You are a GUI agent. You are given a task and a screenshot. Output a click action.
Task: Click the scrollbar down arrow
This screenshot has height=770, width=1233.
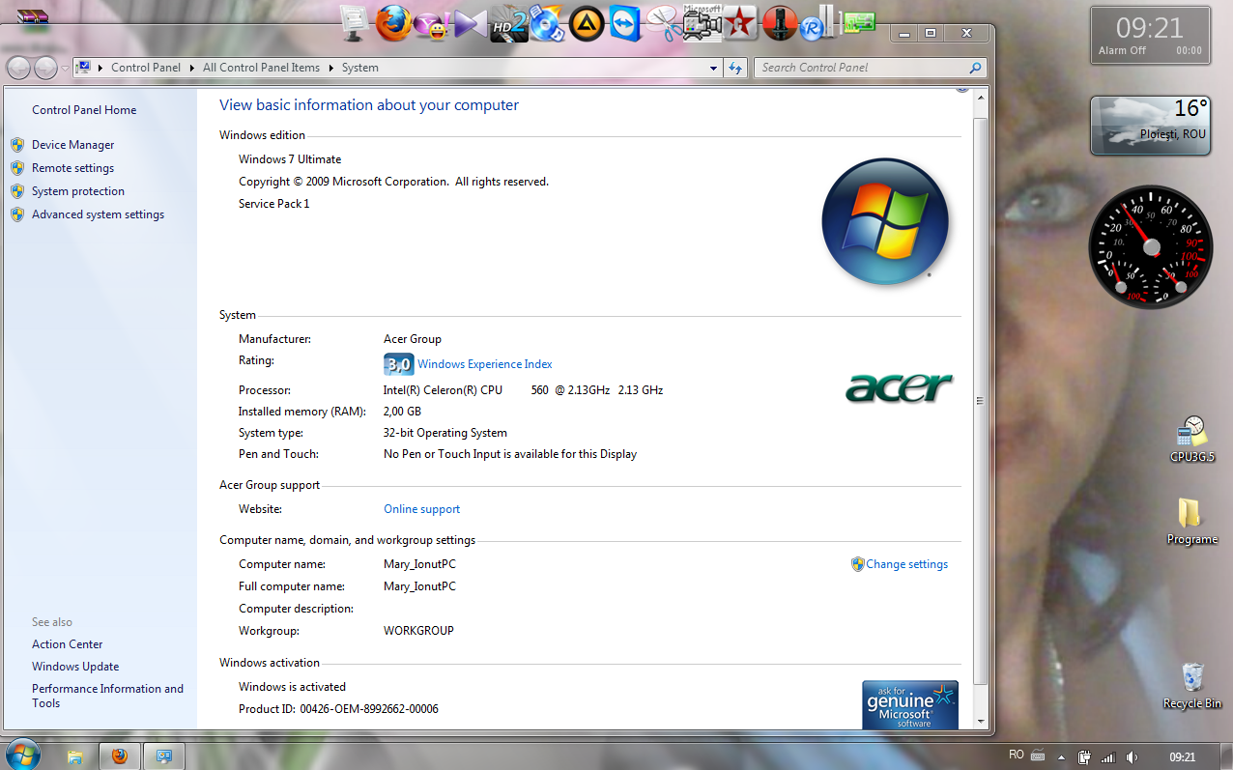coord(980,722)
